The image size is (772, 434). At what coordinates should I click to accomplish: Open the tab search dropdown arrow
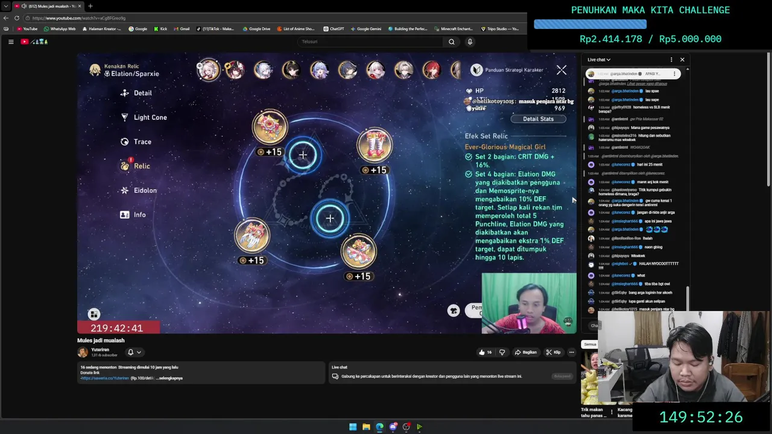(5, 6)
